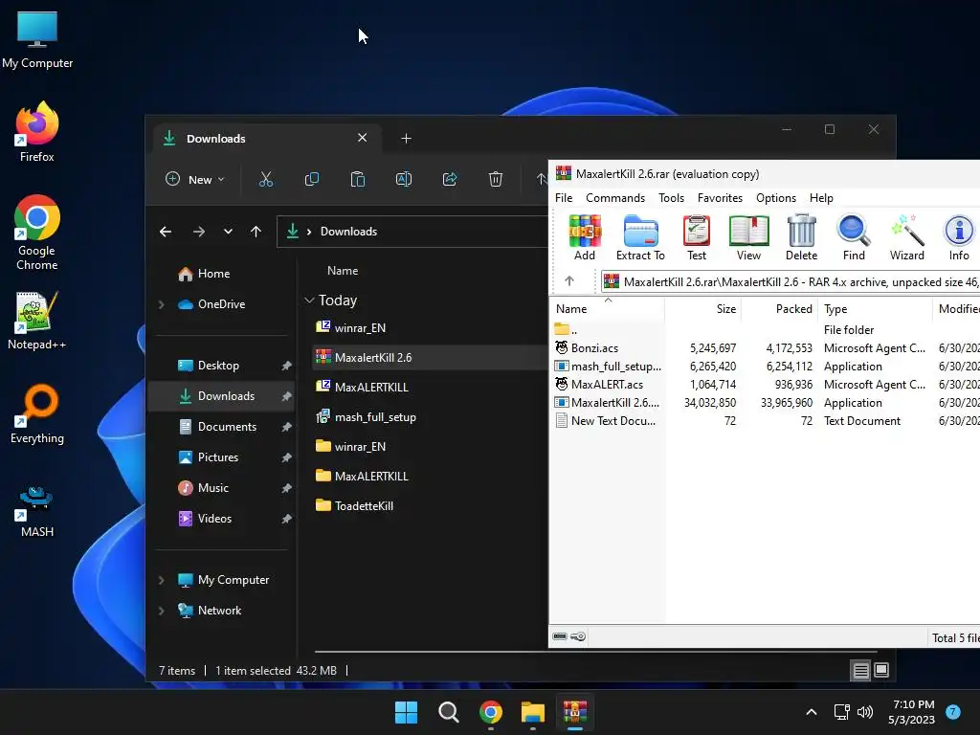Go forward in File Explorer navigation
This screenshot has height=735, width=980.
coord(199,232)
